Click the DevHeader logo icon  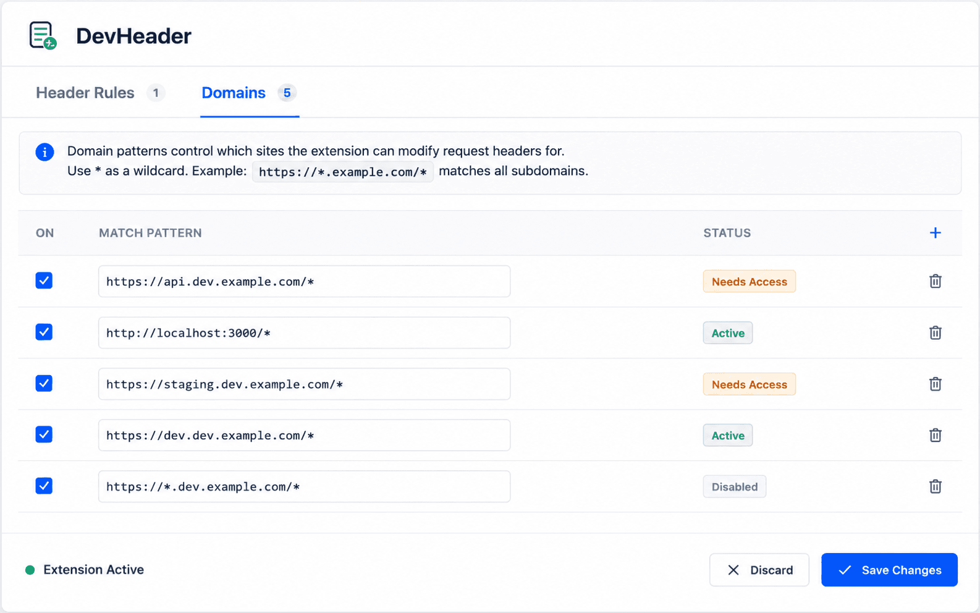[x=43, y=36]
